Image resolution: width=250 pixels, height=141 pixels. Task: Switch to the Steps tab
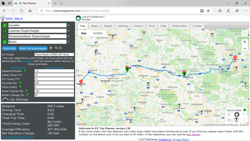coord(94,26)
